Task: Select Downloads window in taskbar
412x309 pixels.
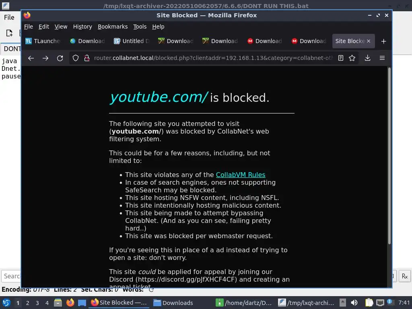Action: tap(182, 303)
